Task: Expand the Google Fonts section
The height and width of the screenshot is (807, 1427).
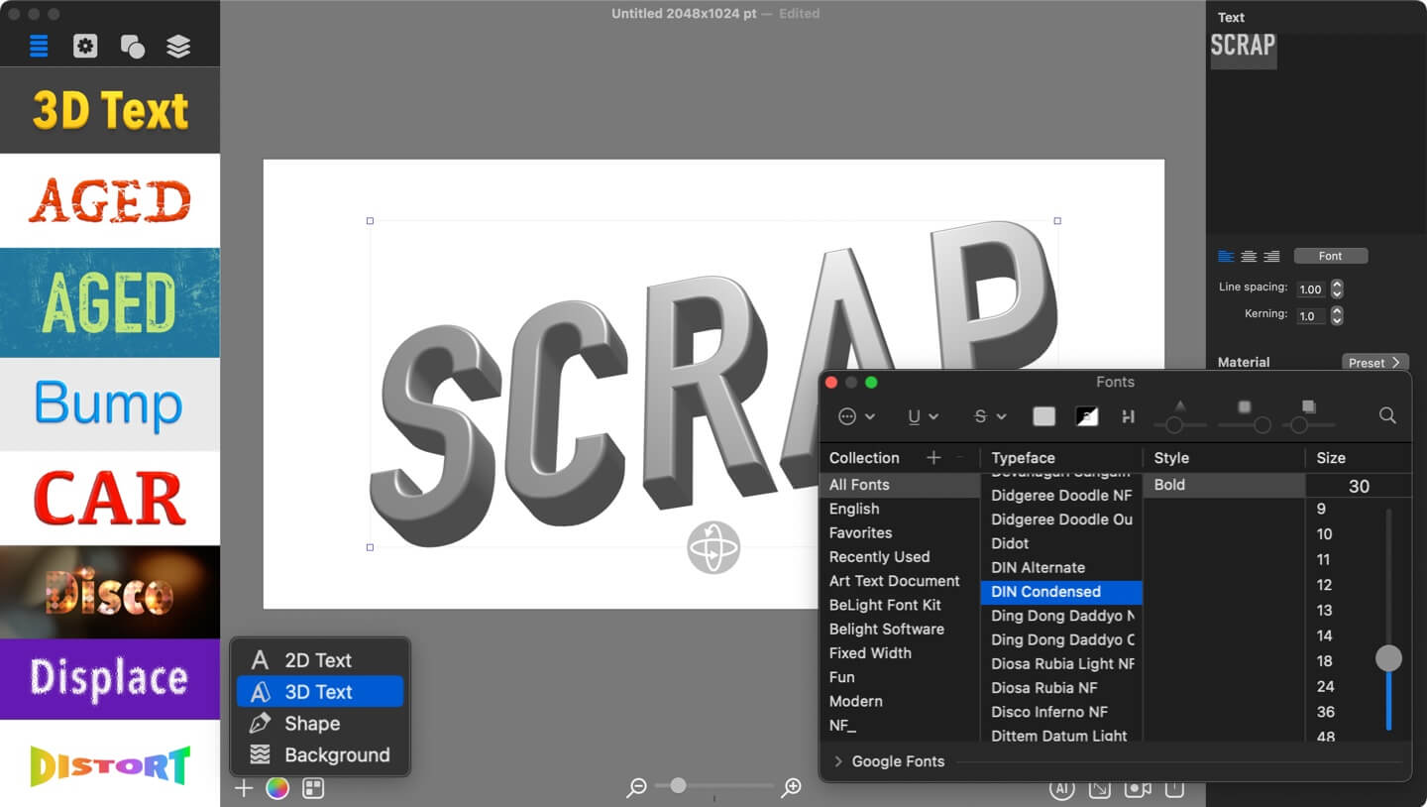Action: [840, 761]
